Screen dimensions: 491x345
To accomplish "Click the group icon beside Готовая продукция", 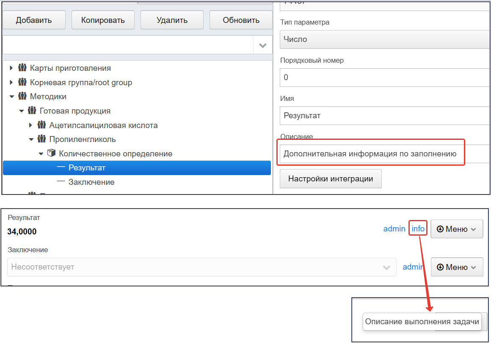I will pos(32,111).
